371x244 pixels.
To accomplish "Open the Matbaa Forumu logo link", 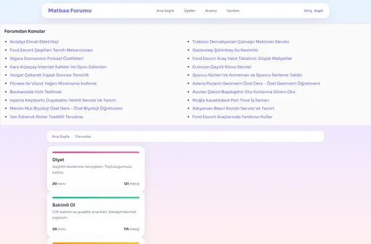I will point(70,11).
